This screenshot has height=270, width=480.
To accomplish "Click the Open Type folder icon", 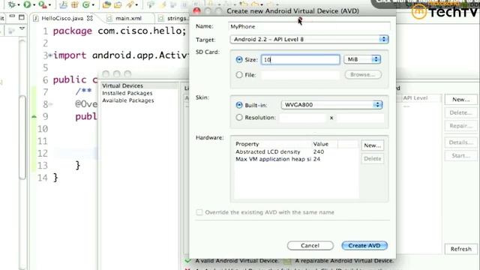I will [106, 4].
